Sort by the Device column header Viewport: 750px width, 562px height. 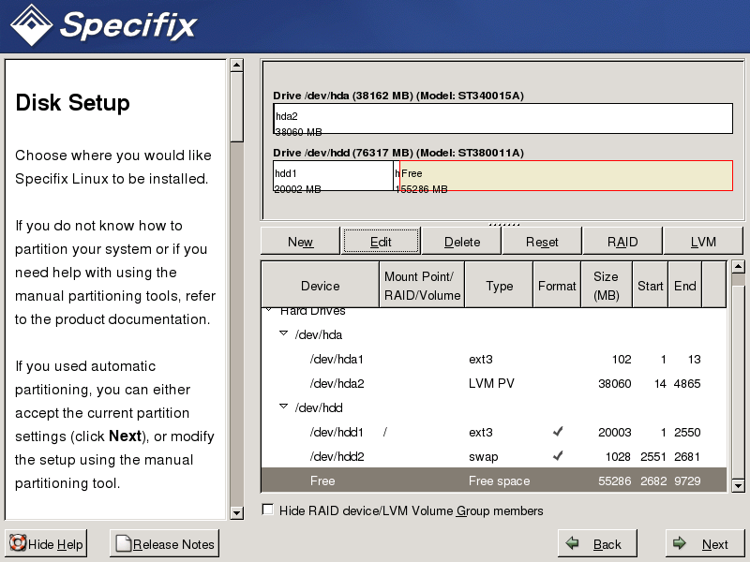tap(320, 286)
